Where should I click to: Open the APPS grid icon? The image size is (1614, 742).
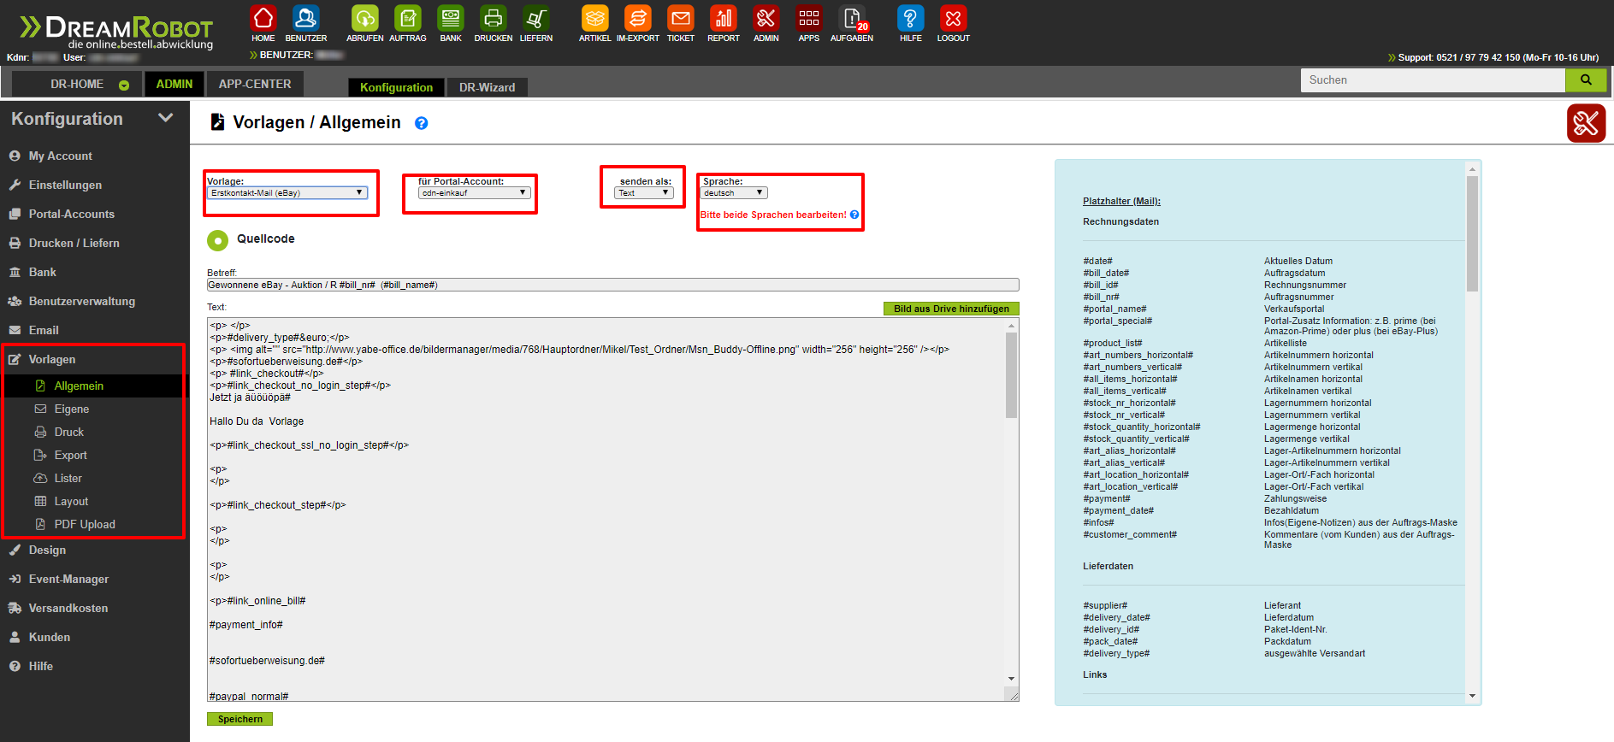pyautogui.click(x=809, y=18)
